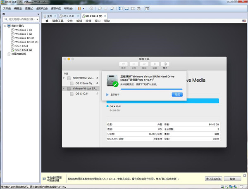This screenshot has width=248, height=189.
Task: Click the Send Ctrl+Alt+Del toolbar icon
Action: 91,9
